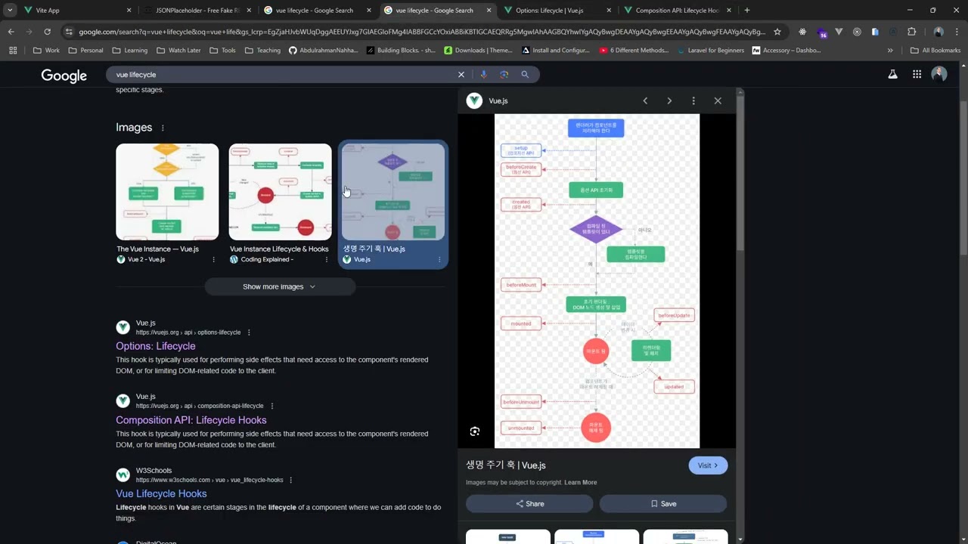Open the Tools bookmarks folder
This screenshot has height=544, width=968.
(222, 51)
